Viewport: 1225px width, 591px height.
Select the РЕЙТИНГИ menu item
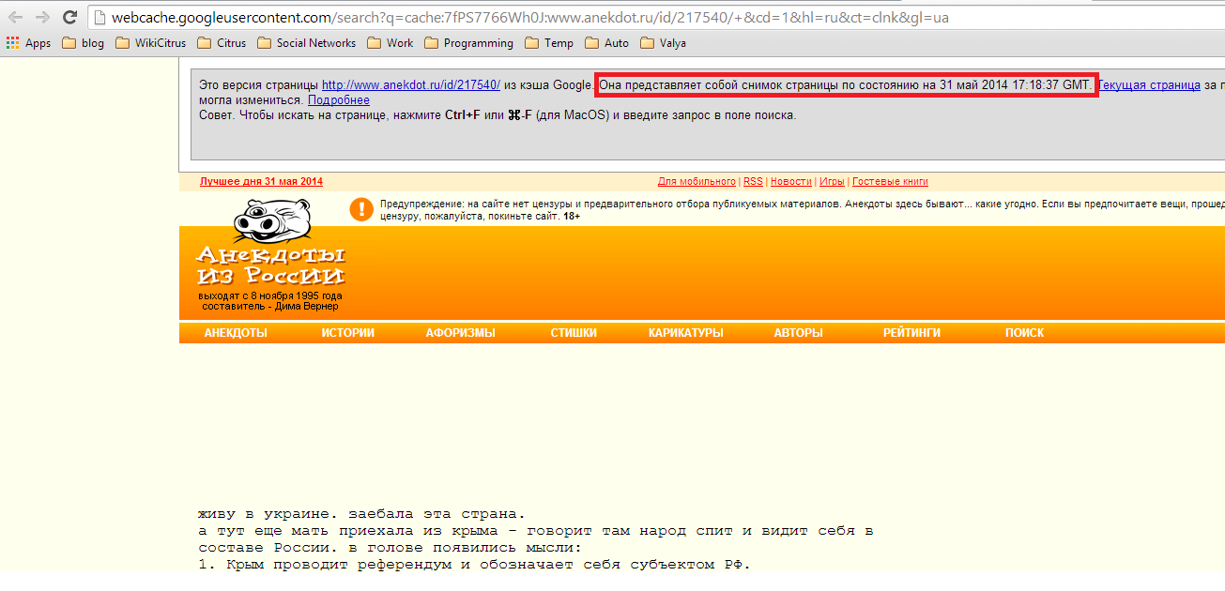(x=911, y=333)
